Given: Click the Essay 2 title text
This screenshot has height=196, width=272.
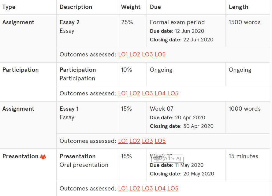Looking at the screenshot, I should 69,22.
